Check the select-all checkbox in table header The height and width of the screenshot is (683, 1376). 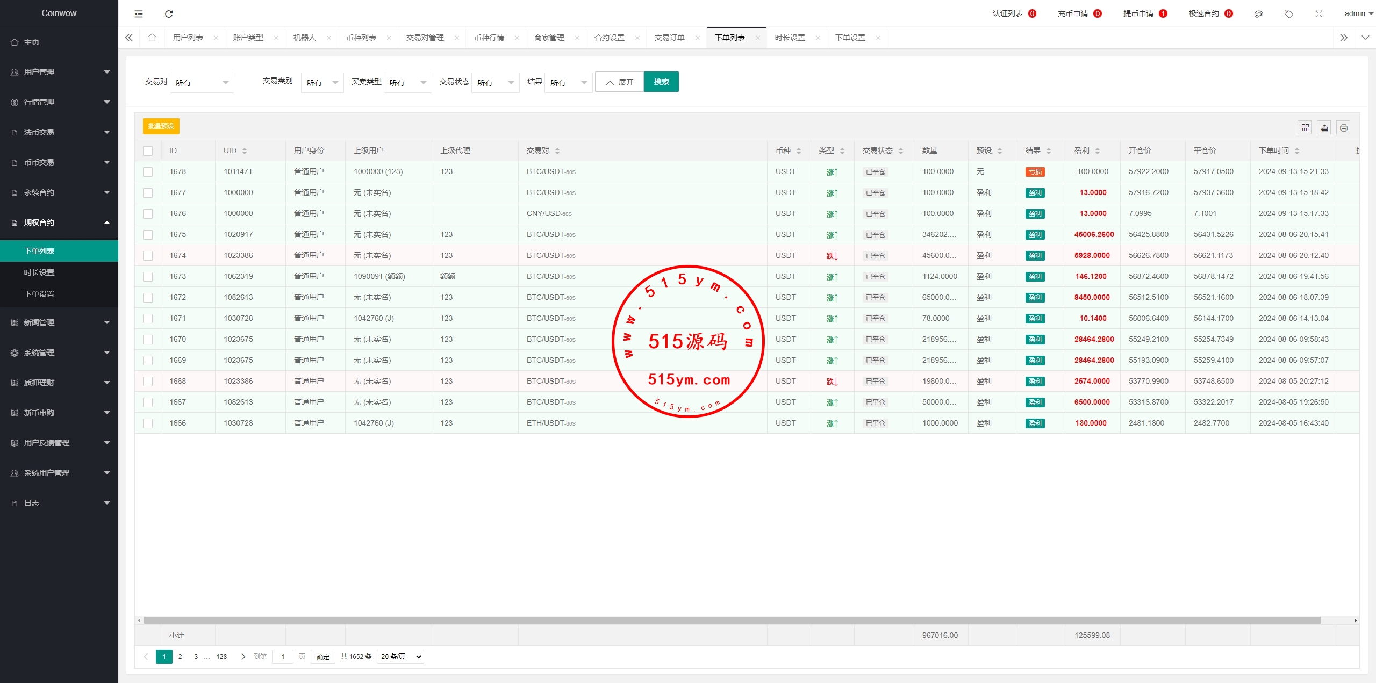point(148,151)
